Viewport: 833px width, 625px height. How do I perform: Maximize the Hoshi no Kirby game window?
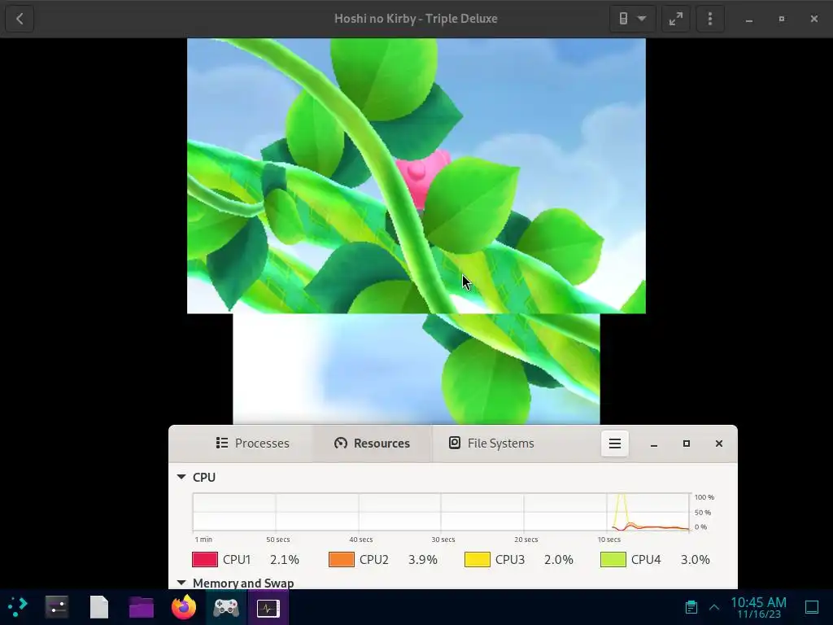click(x=782, y=19)
